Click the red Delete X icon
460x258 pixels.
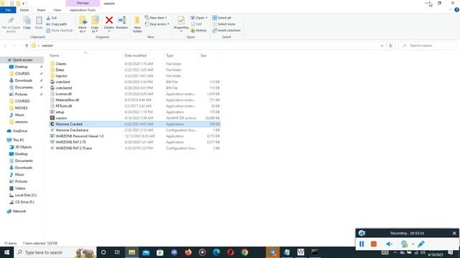point(109,20)
